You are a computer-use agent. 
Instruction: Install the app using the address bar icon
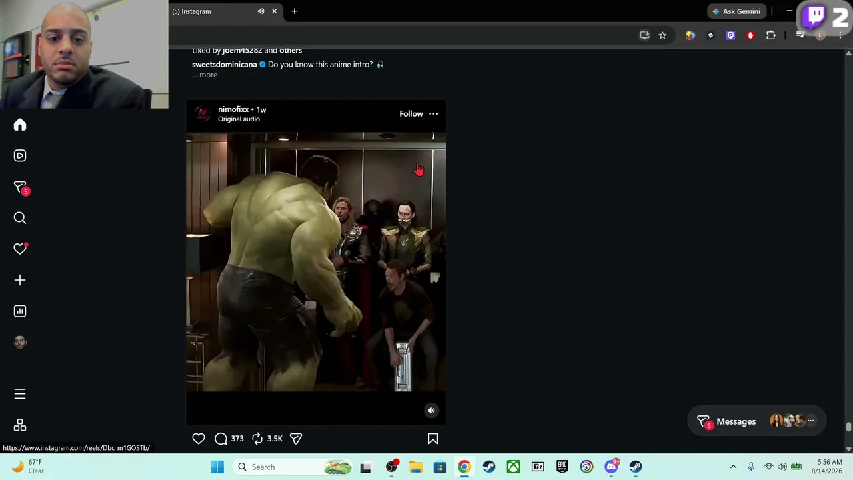click(x=644, y=35)
